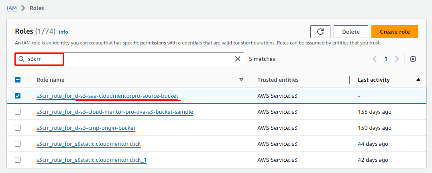Uncheck the cloudmentorpro-source-bucket role checkbox
The image size is (432, 173).
click(x=18, y=96)
